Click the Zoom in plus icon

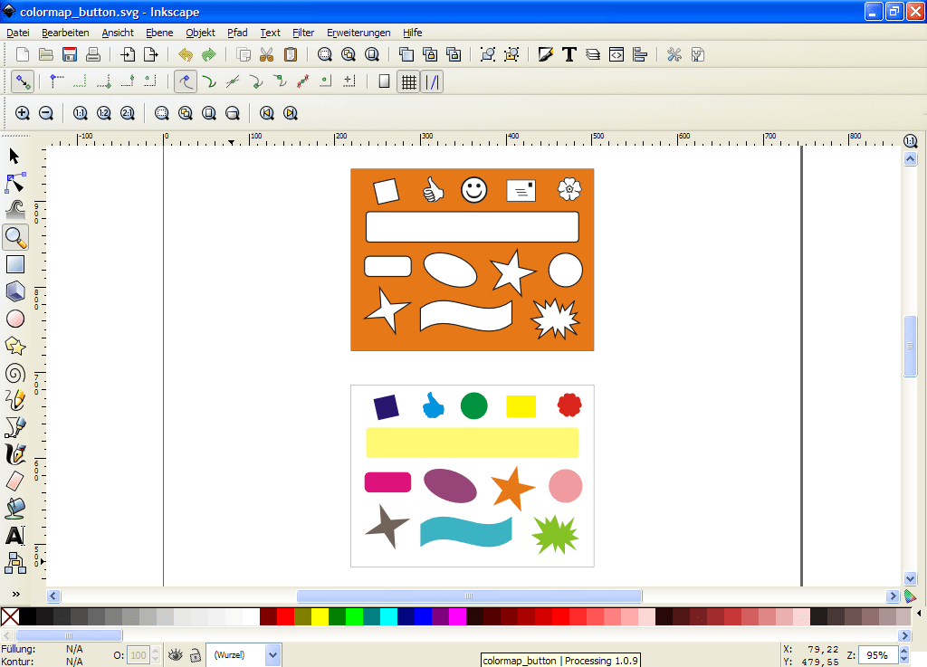point(23,113)
